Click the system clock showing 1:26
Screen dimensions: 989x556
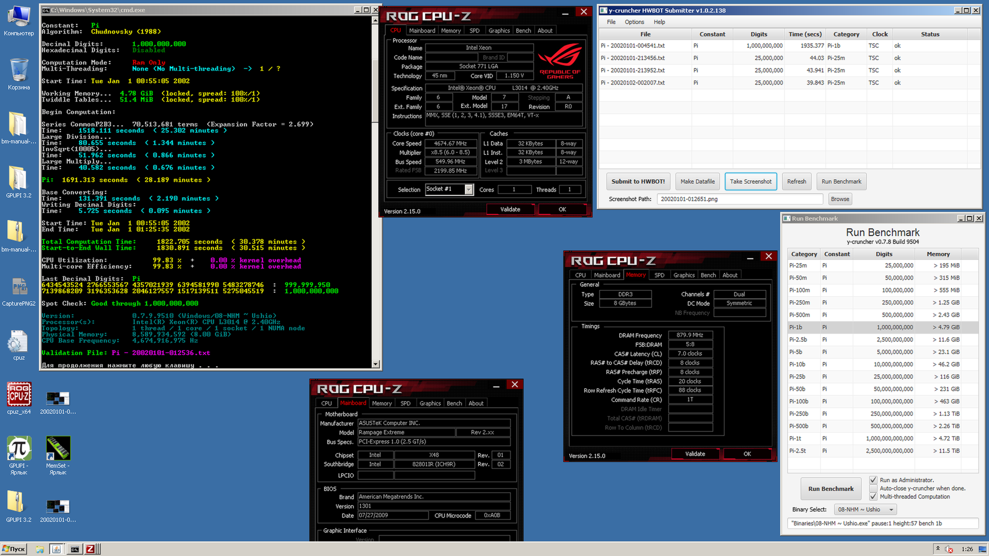click(967, 549)
